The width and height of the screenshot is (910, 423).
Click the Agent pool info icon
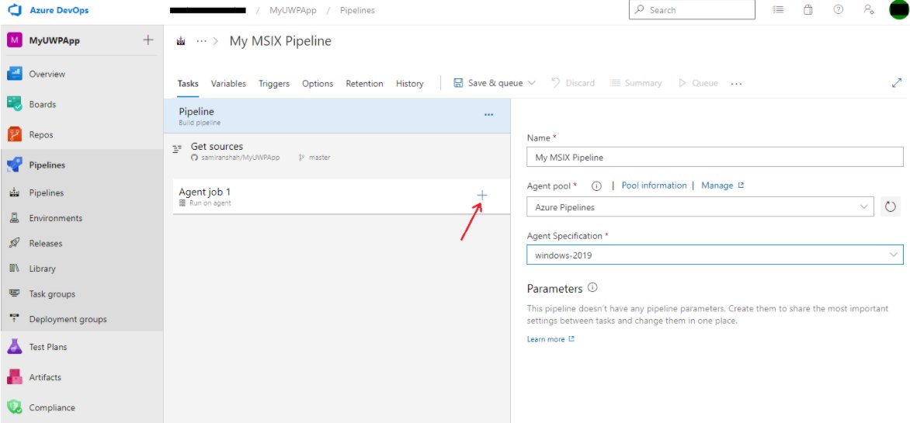point(596,186)
